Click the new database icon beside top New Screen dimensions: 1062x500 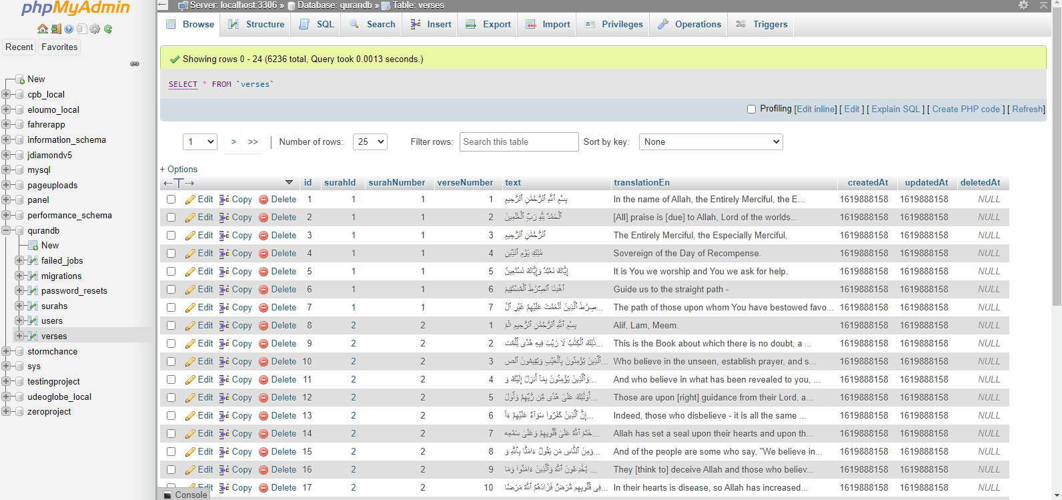point(20,79)
